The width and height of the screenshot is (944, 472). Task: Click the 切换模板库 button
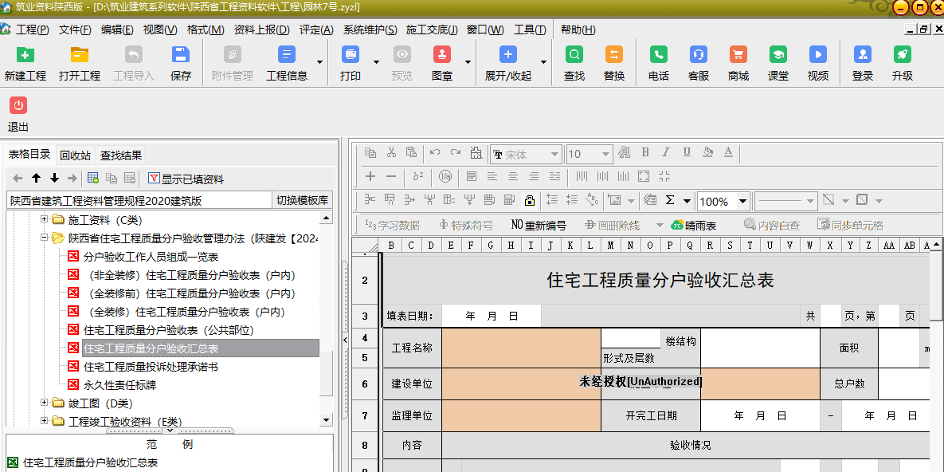click(302, 200)
